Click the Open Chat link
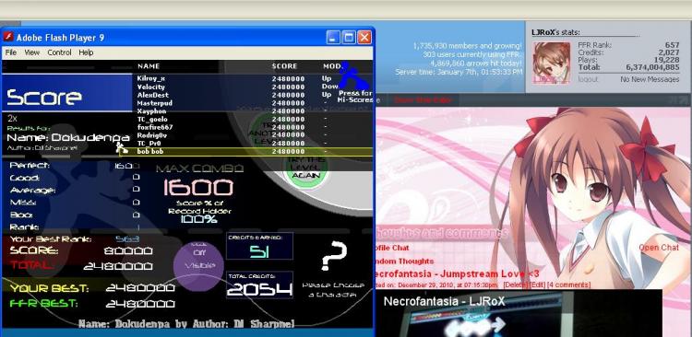Viewport: 692px width, 337px height. tap(659, 248)
